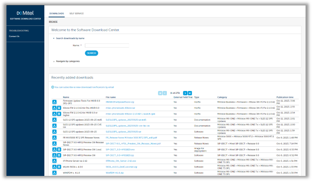312x181 pixels.
Task: Open document icon for 69xxw FW MiVB 9.0 or higher
Action: [x=59, y=114]
